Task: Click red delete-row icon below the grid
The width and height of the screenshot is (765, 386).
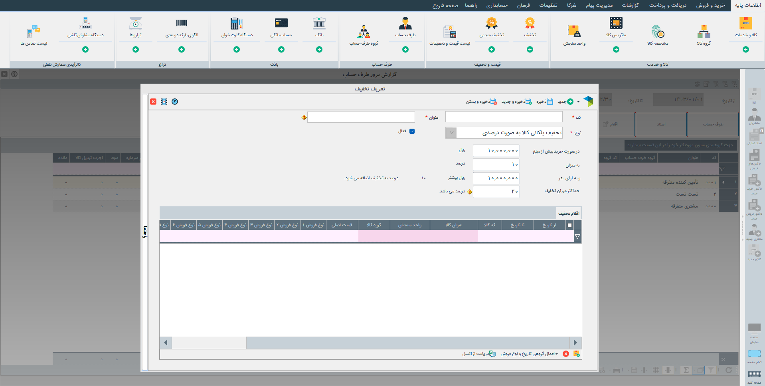Action: (566, 354)
